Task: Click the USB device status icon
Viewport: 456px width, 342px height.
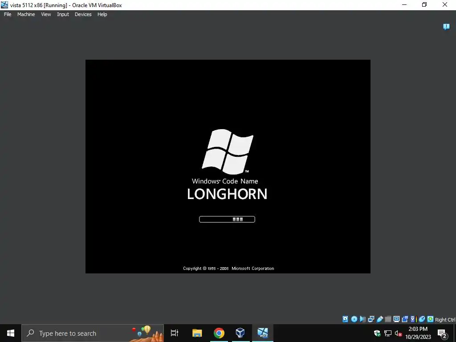Action: click(380, 319)
